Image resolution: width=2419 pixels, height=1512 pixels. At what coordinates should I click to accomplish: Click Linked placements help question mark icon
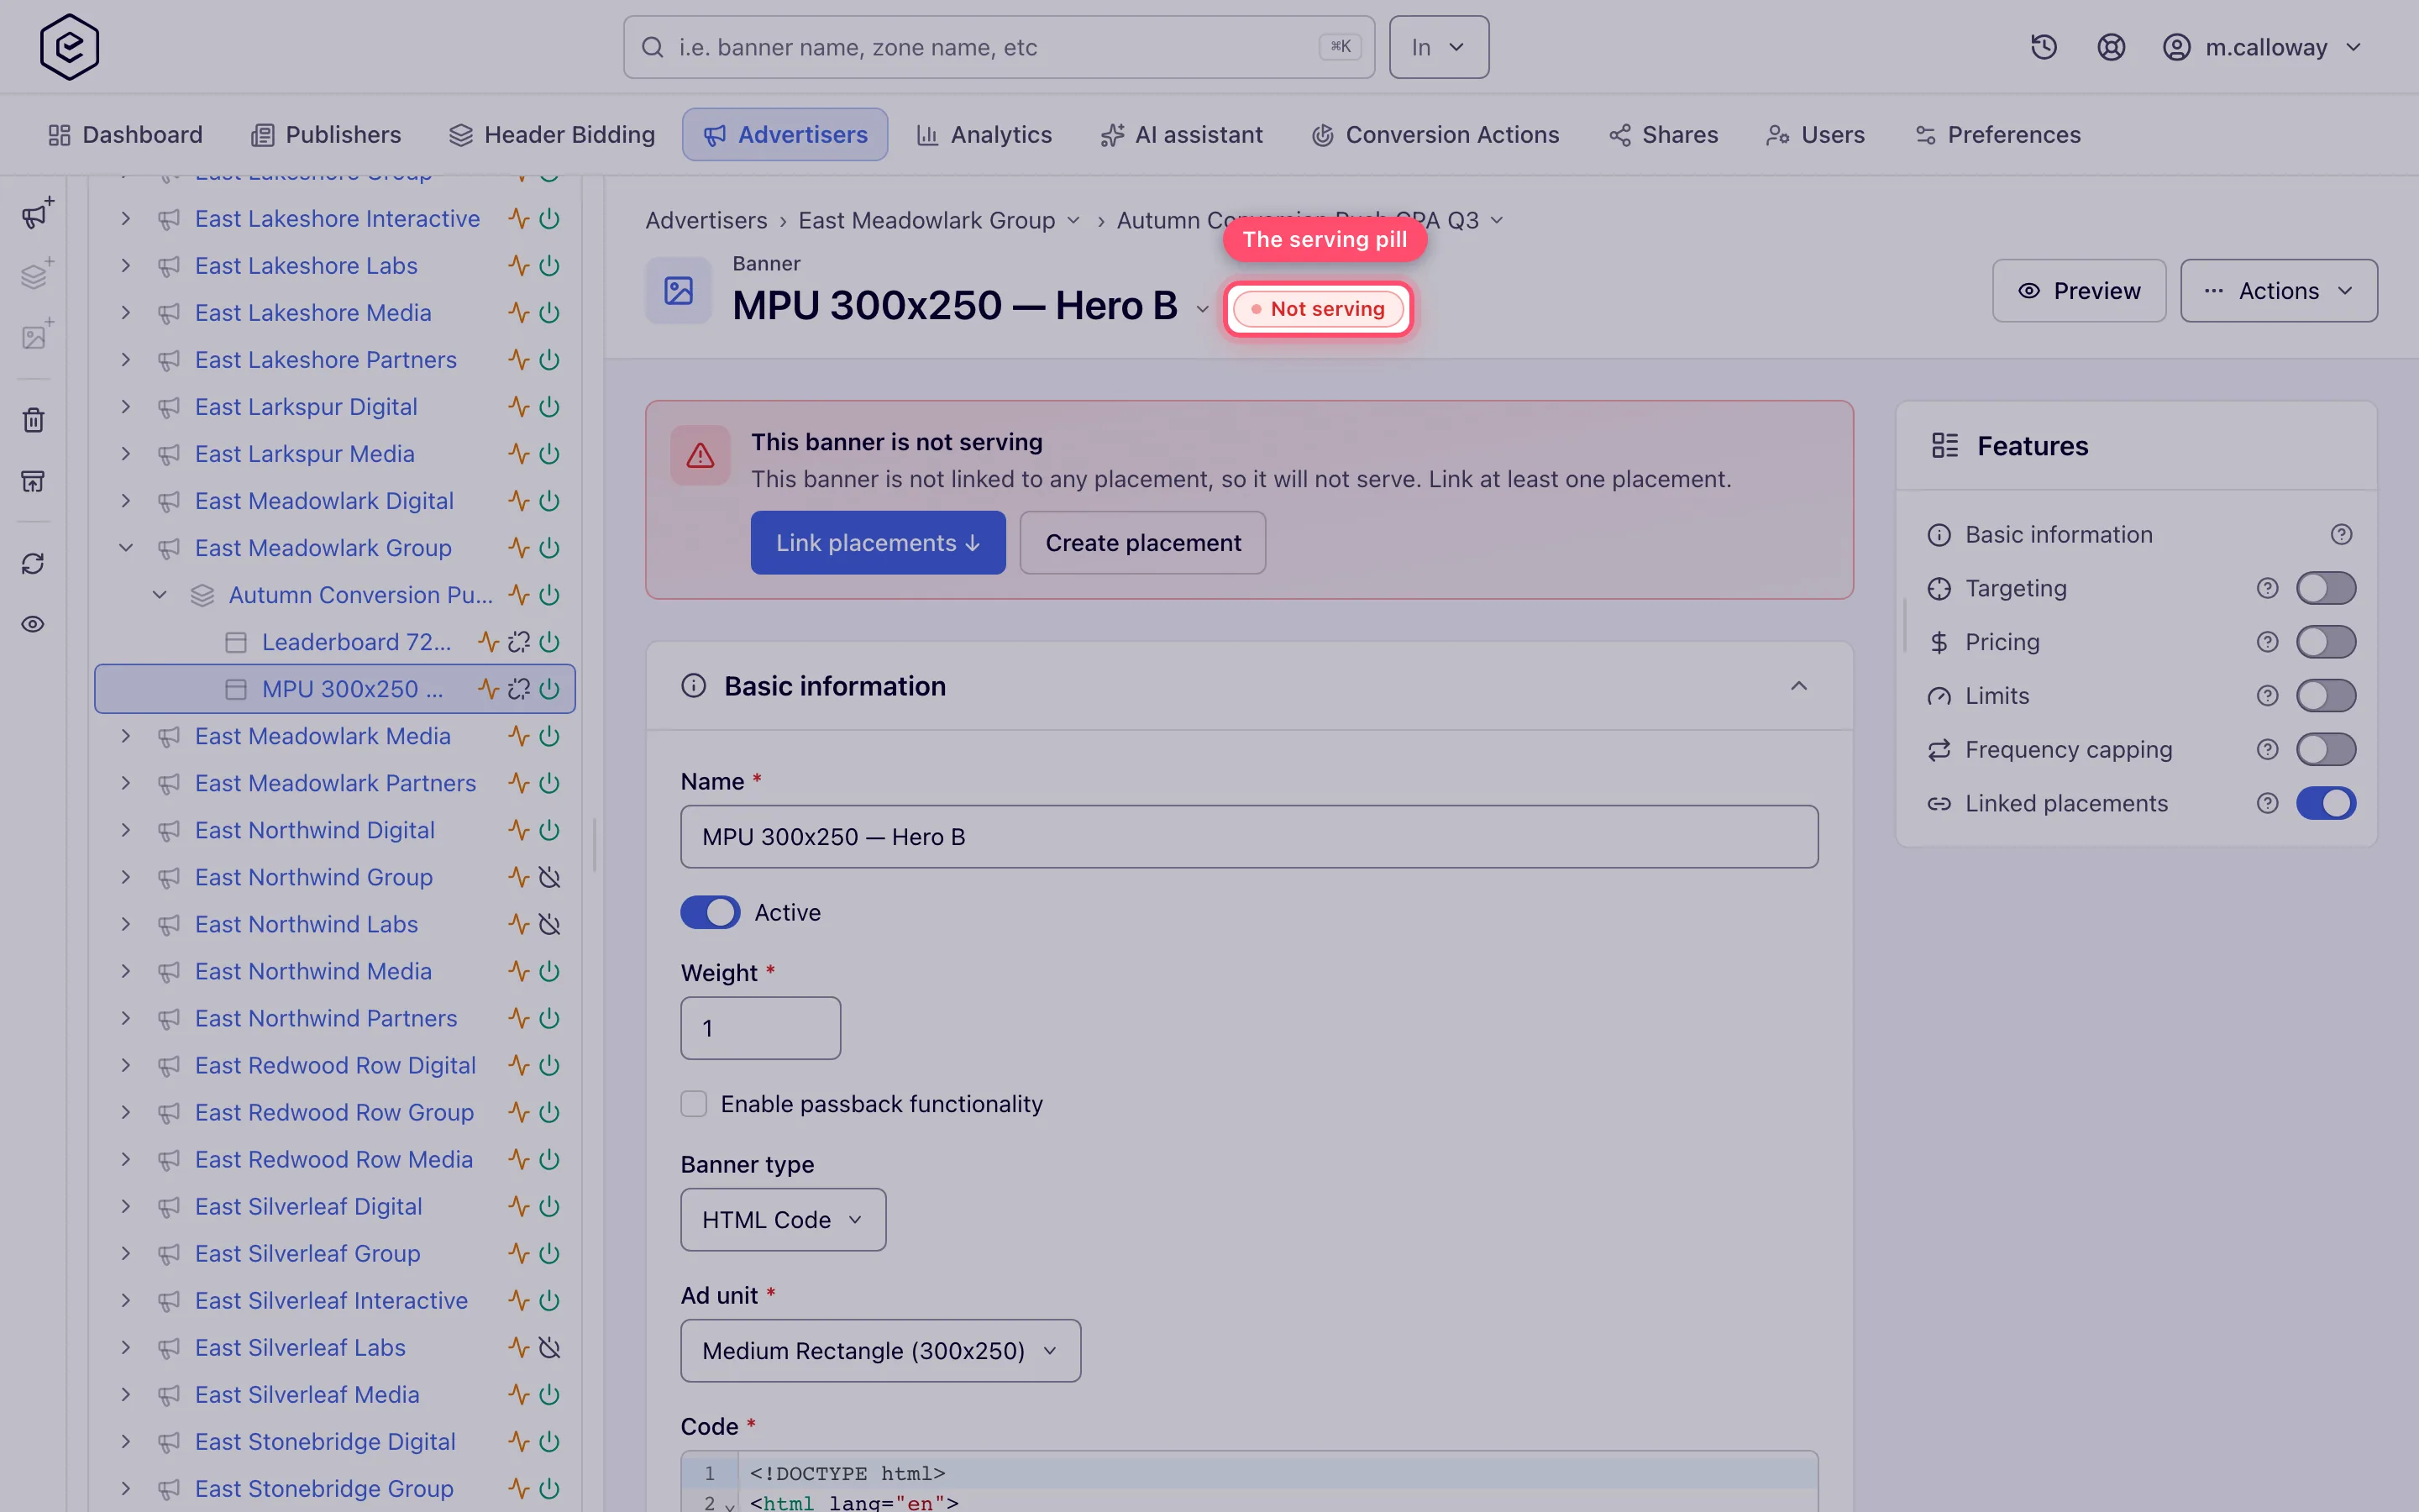pos(2267,803)
